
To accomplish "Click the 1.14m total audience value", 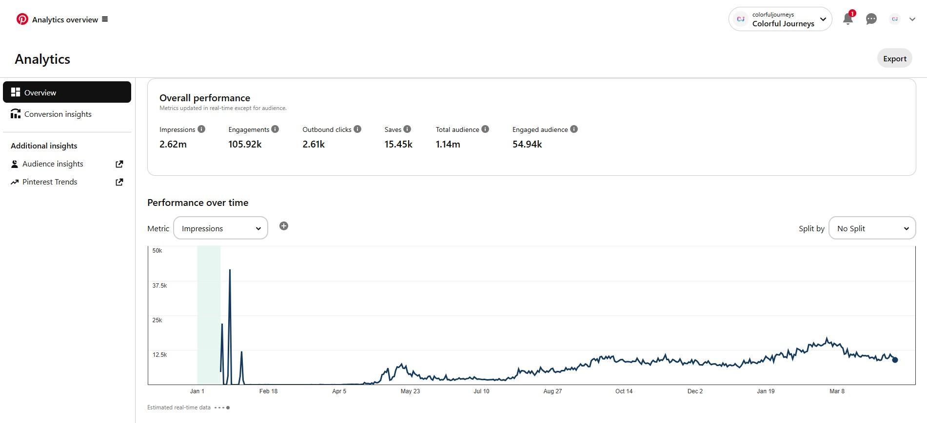I will click(x=448, y=144).
